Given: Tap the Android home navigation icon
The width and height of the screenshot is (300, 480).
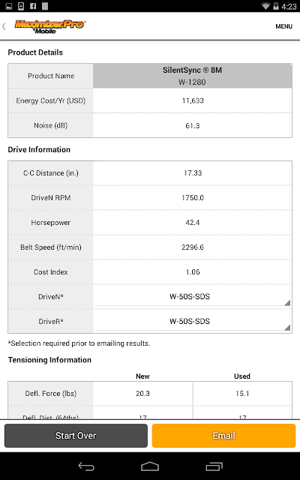Looking at the screenshot, I should point(150,466).
